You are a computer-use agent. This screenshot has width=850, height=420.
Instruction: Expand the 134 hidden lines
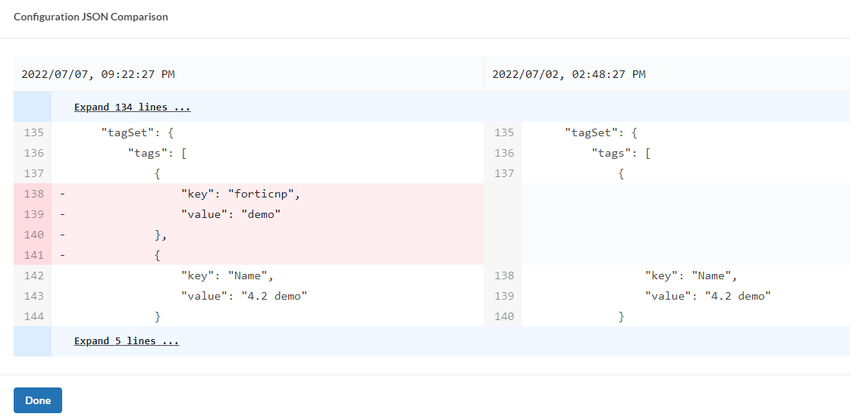tap(132, 107)
